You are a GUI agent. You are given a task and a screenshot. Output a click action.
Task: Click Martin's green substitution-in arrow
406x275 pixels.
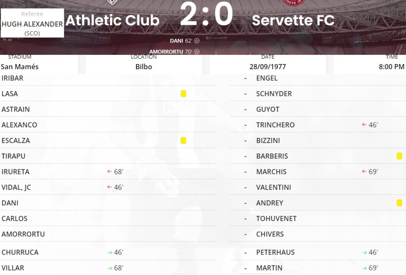(364, 268)
